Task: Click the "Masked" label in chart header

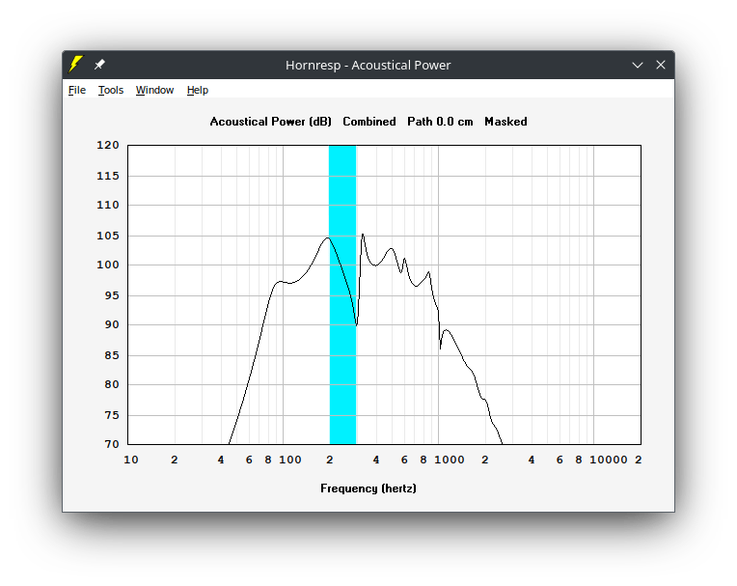Action: click(505, 122)
